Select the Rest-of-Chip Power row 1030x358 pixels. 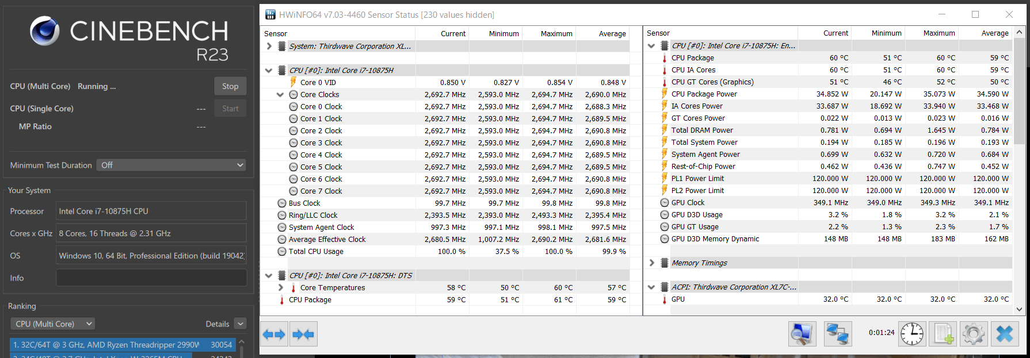pyautogui.click(x=828, y=166)
